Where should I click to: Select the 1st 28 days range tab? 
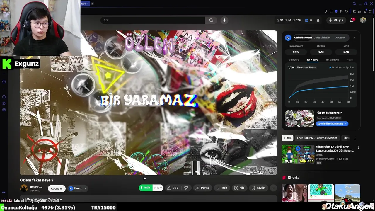(x=332, y=60)
